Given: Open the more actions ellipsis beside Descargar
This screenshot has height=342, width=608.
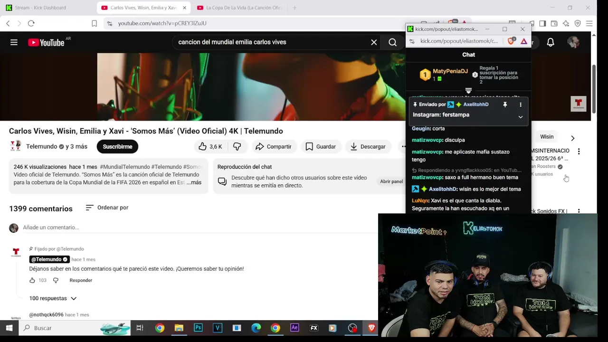Looking at the screenshot, I should pos(403,147).
